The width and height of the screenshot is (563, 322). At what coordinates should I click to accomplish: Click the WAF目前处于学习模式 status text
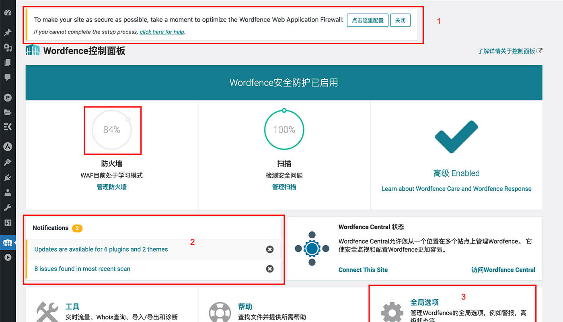[112, 175]
